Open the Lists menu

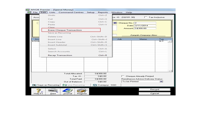[x=52, y=12]
